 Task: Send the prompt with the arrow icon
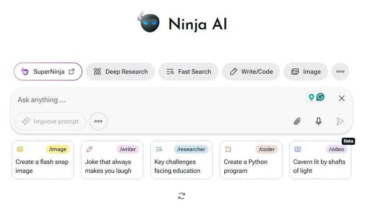[x=340, y=121]
